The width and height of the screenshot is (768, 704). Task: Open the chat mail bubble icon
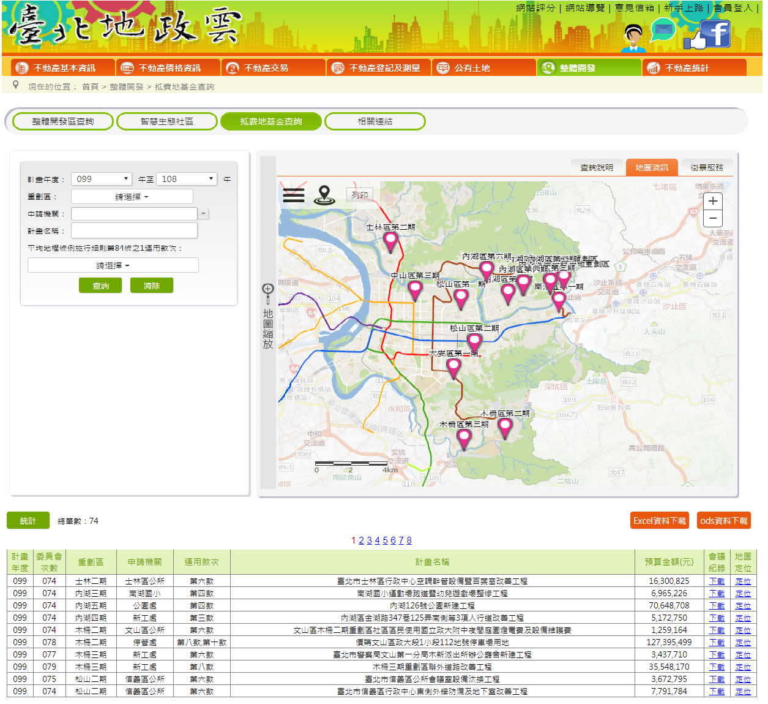(663, 29)
